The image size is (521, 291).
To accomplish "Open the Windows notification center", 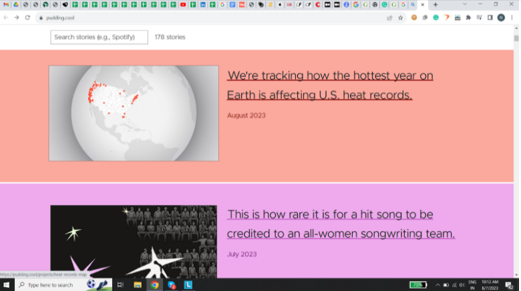I will point(509,285).
